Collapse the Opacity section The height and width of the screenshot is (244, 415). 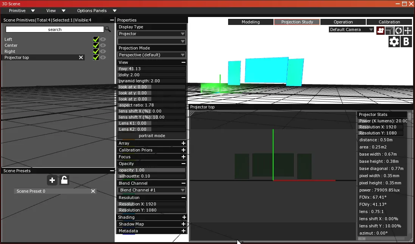[x=183, y=164]
